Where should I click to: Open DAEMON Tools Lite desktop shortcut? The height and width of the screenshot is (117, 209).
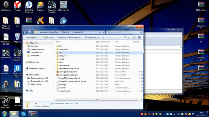[29, 7]
